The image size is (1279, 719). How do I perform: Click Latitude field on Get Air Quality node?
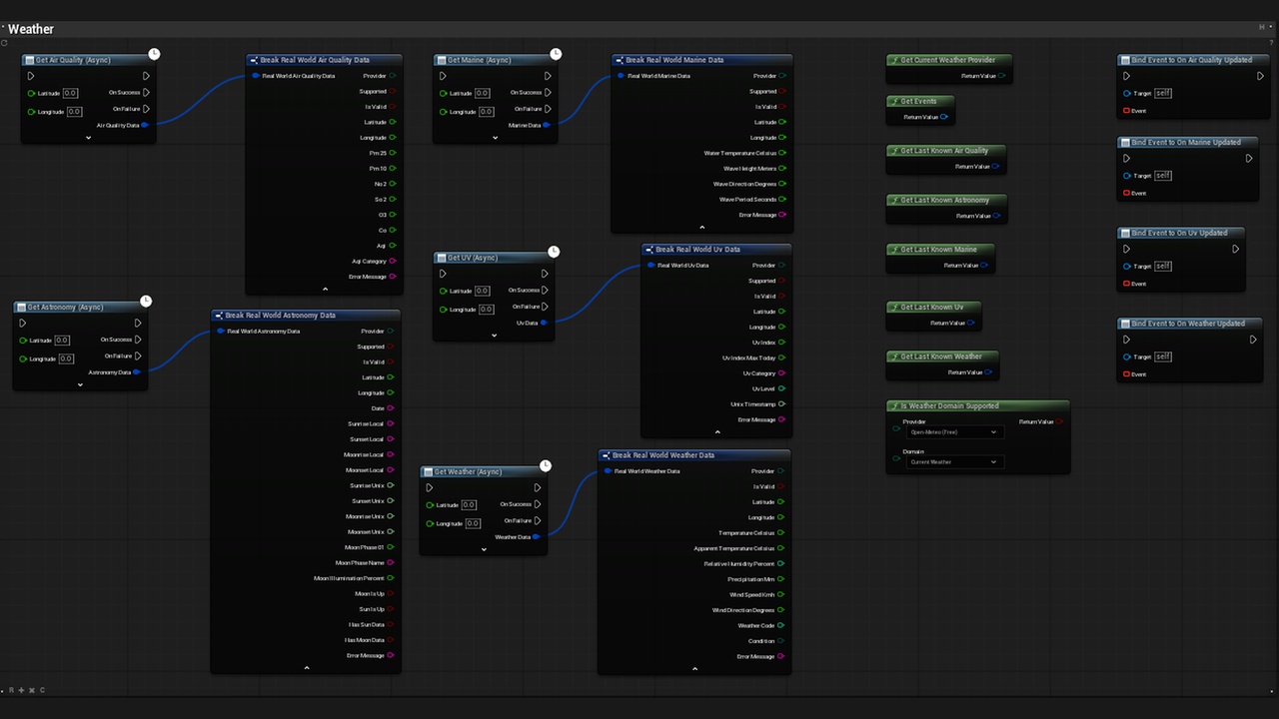click(x=70, y=93)
